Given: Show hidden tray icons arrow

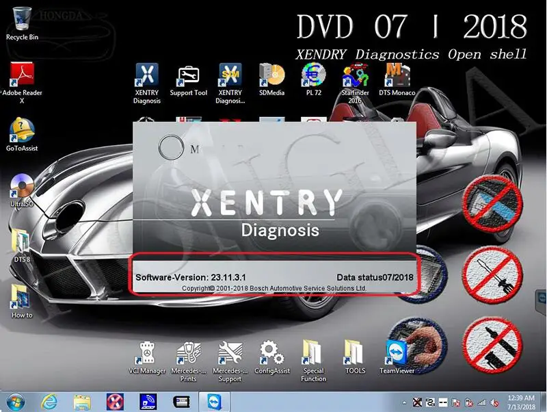Looking at the screenshot, I should tap(404, 403).
